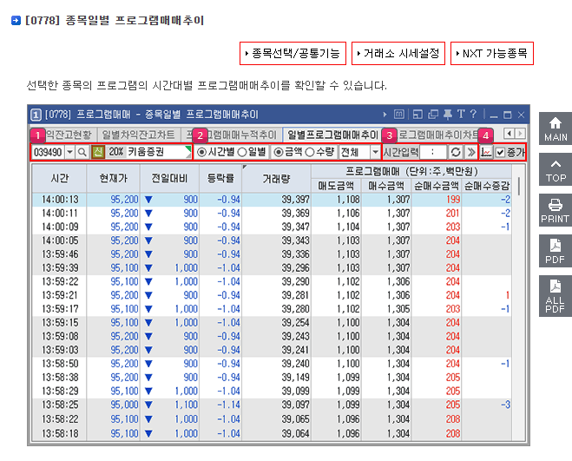Click the 13:59:39 time cell
This screenshot has width=572, height=461.
tap(60, 268)
